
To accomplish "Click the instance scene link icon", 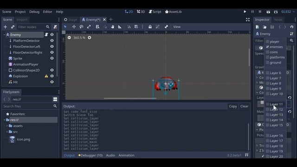I will pos(13,27).
